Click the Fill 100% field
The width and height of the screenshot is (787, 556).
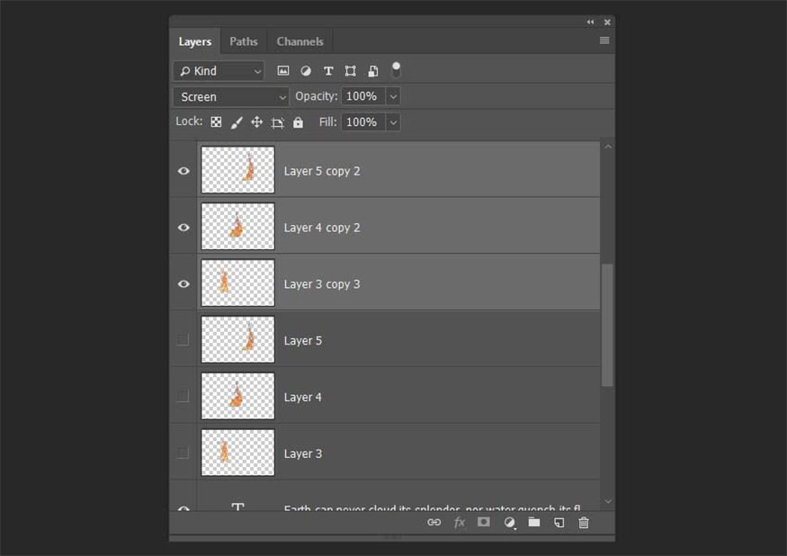(363, 122)
